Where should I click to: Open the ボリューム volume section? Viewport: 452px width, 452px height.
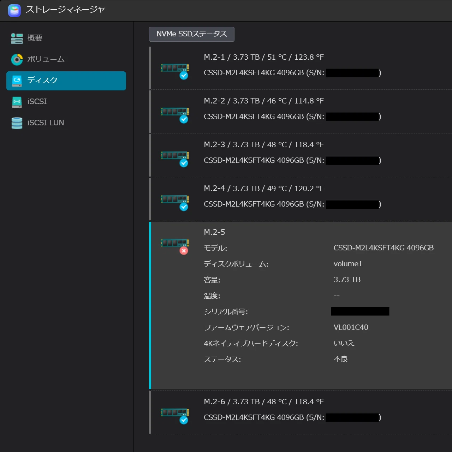66,59
